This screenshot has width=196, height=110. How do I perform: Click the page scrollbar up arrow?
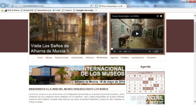pyautogui.click(x=195, y=16)
